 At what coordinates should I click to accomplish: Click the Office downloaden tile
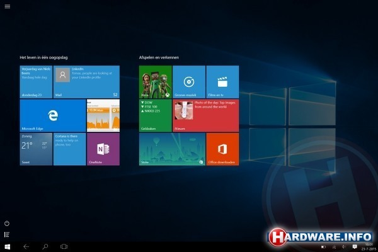pyautogui.click(x=222, y=149)
